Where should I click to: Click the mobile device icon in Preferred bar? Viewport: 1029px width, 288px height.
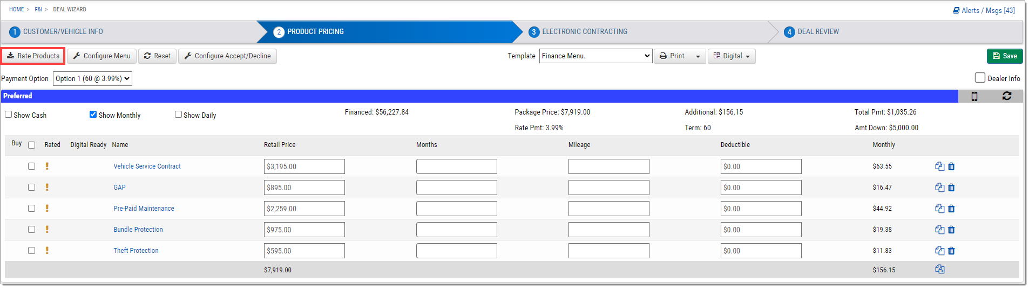click(x=974, y=96)
